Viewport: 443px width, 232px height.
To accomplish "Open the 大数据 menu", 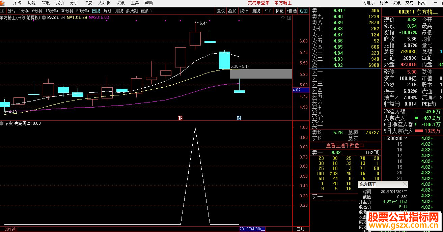I will [x=104, y=3].
